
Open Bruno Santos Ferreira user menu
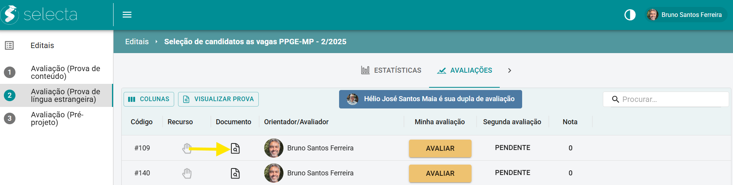pyautogui.click(x=685, y=15)
